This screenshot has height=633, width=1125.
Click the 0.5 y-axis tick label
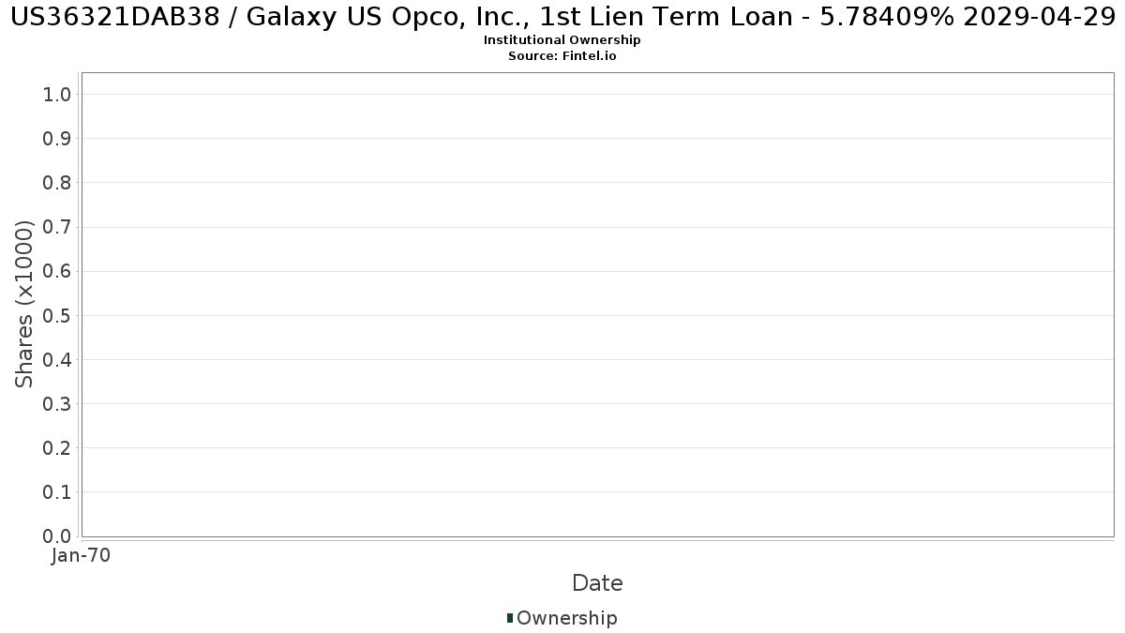(x=58, y=315)
